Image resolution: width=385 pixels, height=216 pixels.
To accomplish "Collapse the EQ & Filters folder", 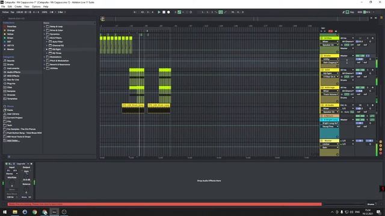I will (x=45, y=38).
